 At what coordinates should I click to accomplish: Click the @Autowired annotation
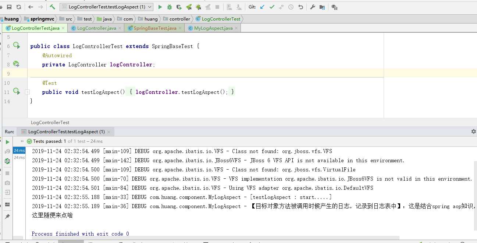pyautogui.click(x=57, y=55)
